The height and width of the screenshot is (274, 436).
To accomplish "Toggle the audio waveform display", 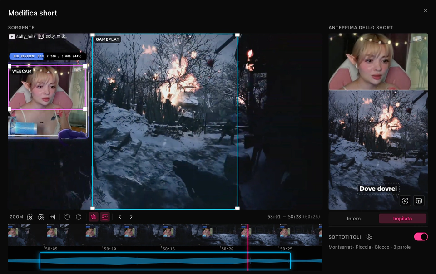I will (x=94, y=217).
